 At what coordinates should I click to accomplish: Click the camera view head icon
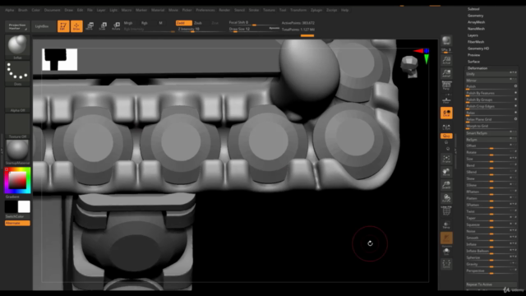(x=409, y=66)
